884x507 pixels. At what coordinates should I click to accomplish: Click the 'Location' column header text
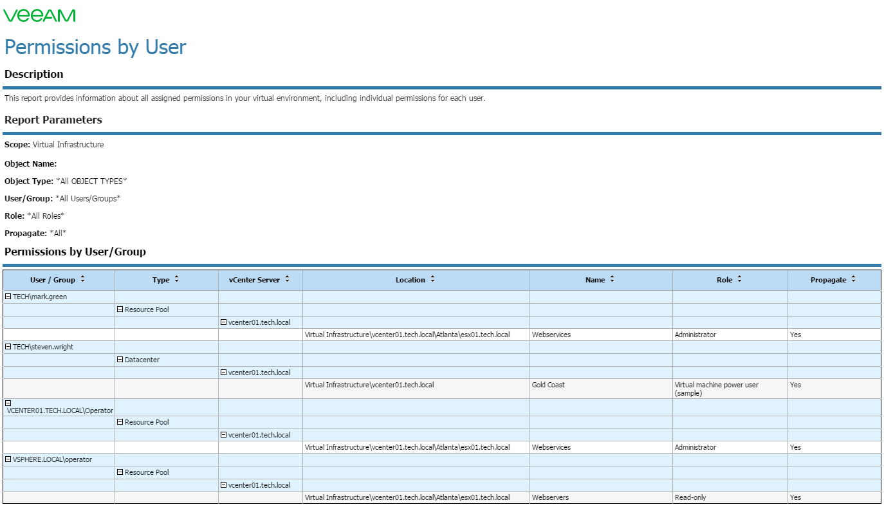coord(410,280)
